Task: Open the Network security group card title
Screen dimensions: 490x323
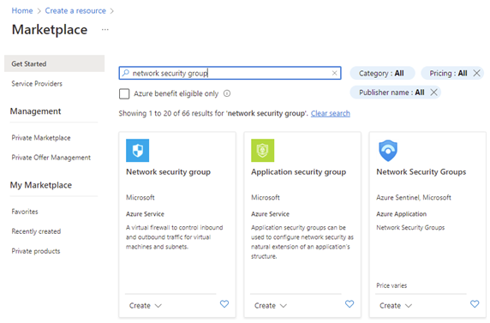Action: click(x=168, y=171)
